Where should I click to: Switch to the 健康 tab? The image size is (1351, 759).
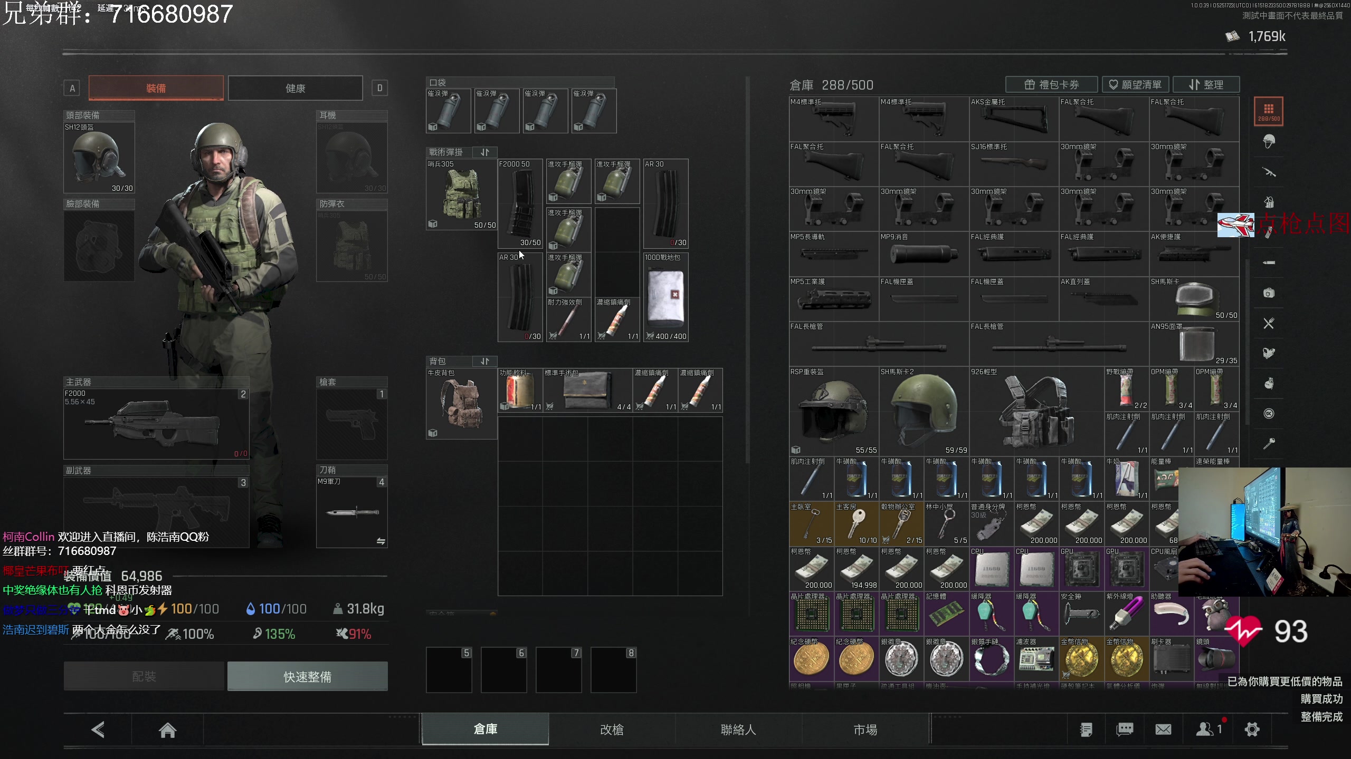click(x=296, y=87)
